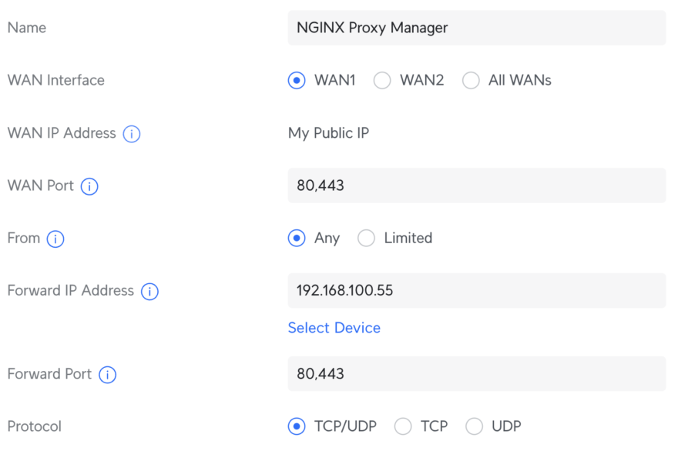Viewport: 678px width, 461px height.
Task: Select the Forward Port input box
Action: pos(477,374)
